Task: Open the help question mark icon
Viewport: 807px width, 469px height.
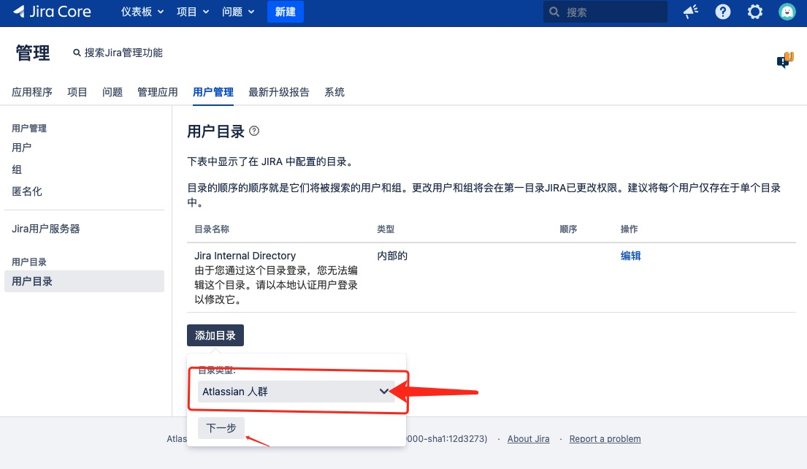Action: coord(722,12)
